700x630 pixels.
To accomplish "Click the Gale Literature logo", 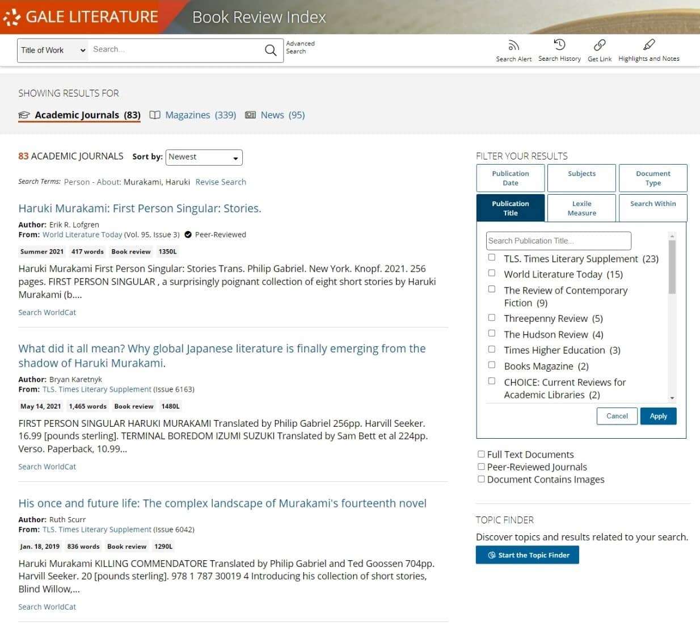I will click(81, 17).
